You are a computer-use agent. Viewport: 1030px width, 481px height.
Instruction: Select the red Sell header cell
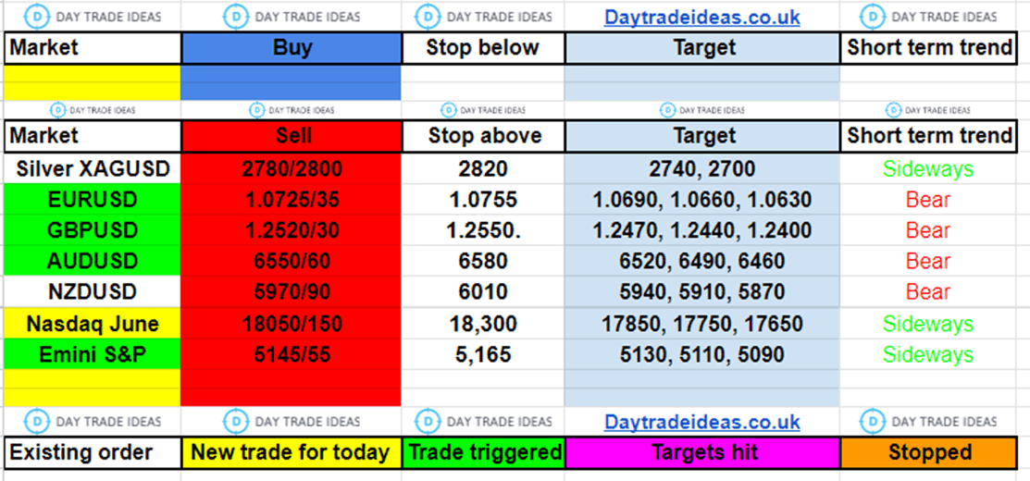point(292,136)
